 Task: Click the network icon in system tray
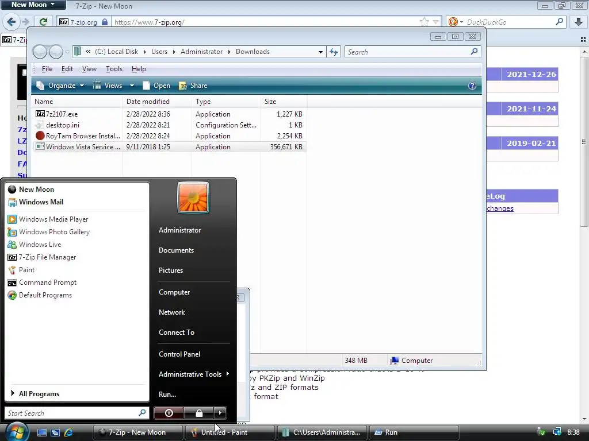point(557,432)
